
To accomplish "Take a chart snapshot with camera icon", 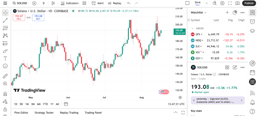I will point(237,3).
